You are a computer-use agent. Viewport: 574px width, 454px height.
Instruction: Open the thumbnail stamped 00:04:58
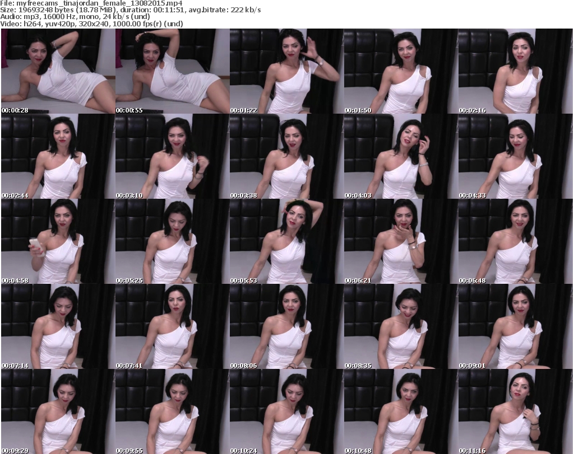(58, 241)
